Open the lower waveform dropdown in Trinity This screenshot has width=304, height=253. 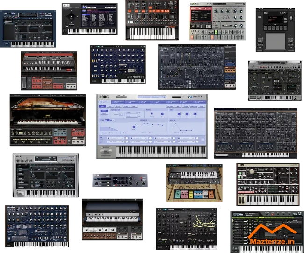[x=132, y=116]
